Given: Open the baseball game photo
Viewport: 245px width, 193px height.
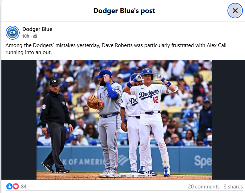Looking at the screenshot, I should pyautogui.click(x=124, y=120).
